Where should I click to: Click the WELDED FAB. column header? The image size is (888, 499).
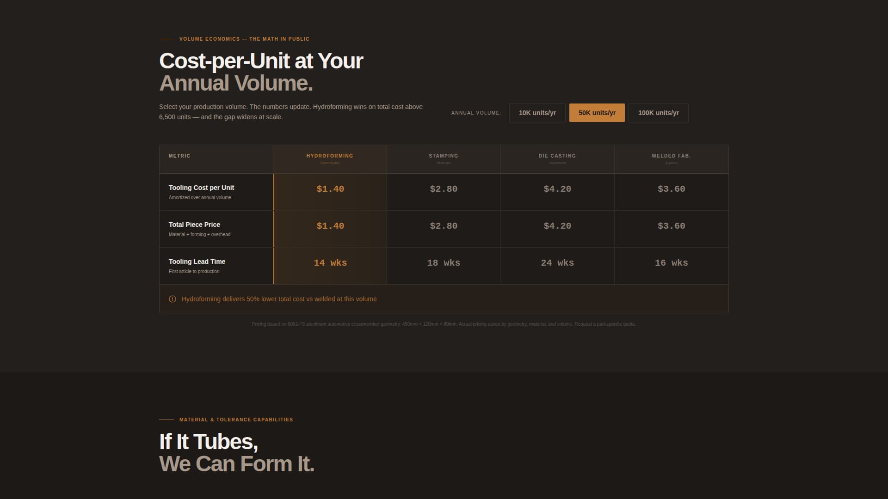point(671,156)
